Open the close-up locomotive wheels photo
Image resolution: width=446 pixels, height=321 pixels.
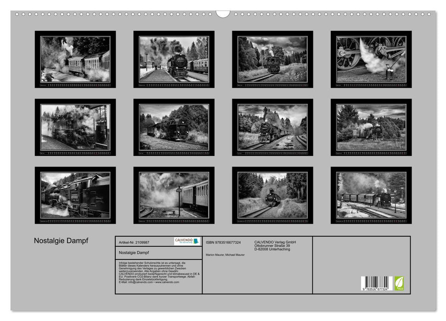pos(371,59)
